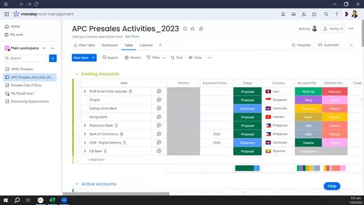Check the Donga Bank row checkbox

click(78, 117)
